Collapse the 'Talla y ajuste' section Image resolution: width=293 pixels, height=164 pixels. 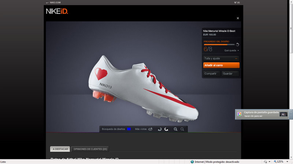click(221, 58)
